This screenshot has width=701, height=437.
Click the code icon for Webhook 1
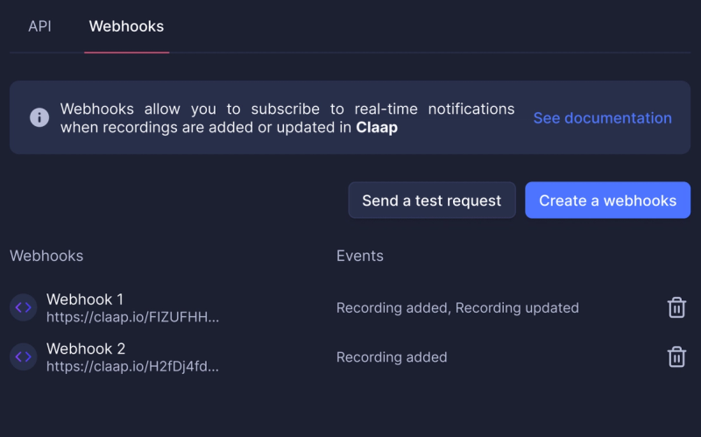24,307
